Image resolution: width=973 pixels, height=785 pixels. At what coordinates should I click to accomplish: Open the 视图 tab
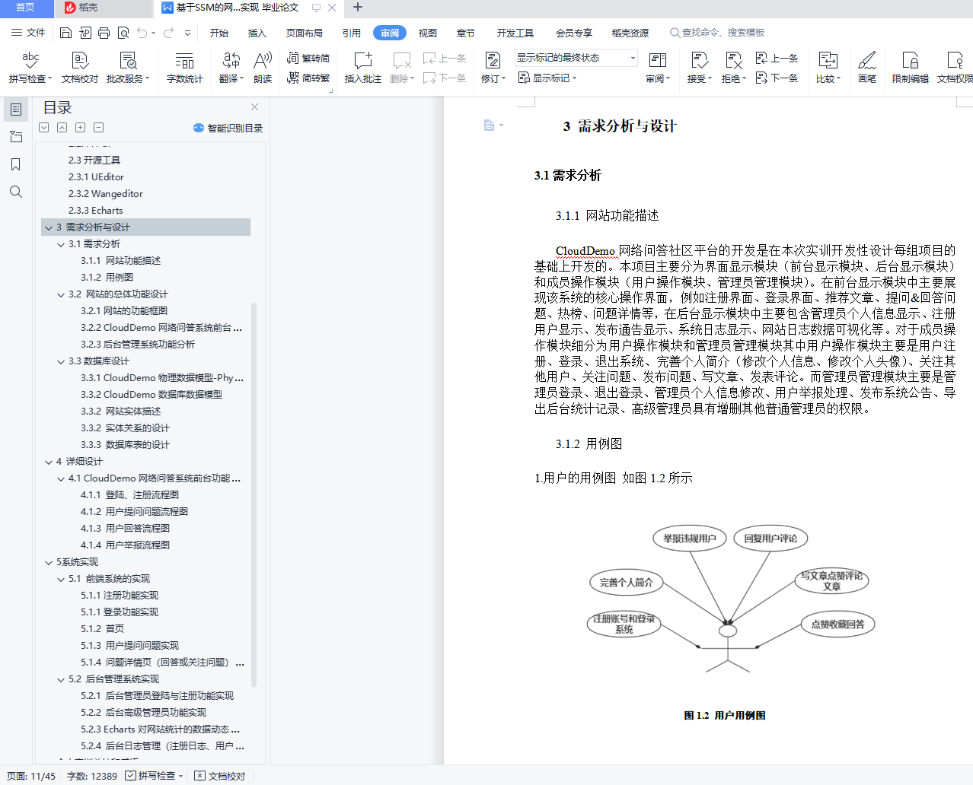coord(428,33)
